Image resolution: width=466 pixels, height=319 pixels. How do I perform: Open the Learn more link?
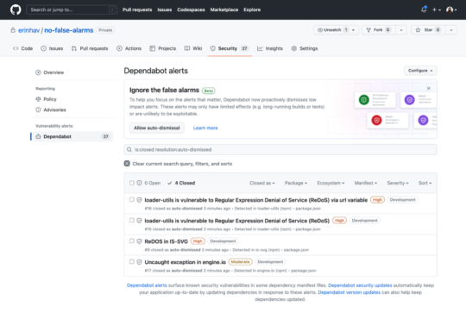[205, 128]
